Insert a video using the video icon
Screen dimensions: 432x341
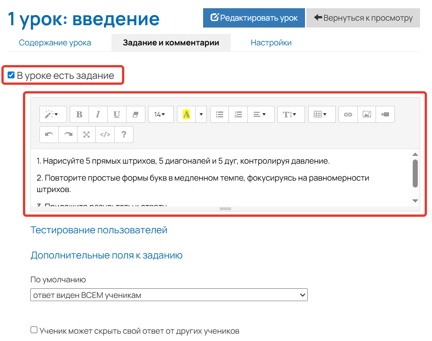pos(385,114)
